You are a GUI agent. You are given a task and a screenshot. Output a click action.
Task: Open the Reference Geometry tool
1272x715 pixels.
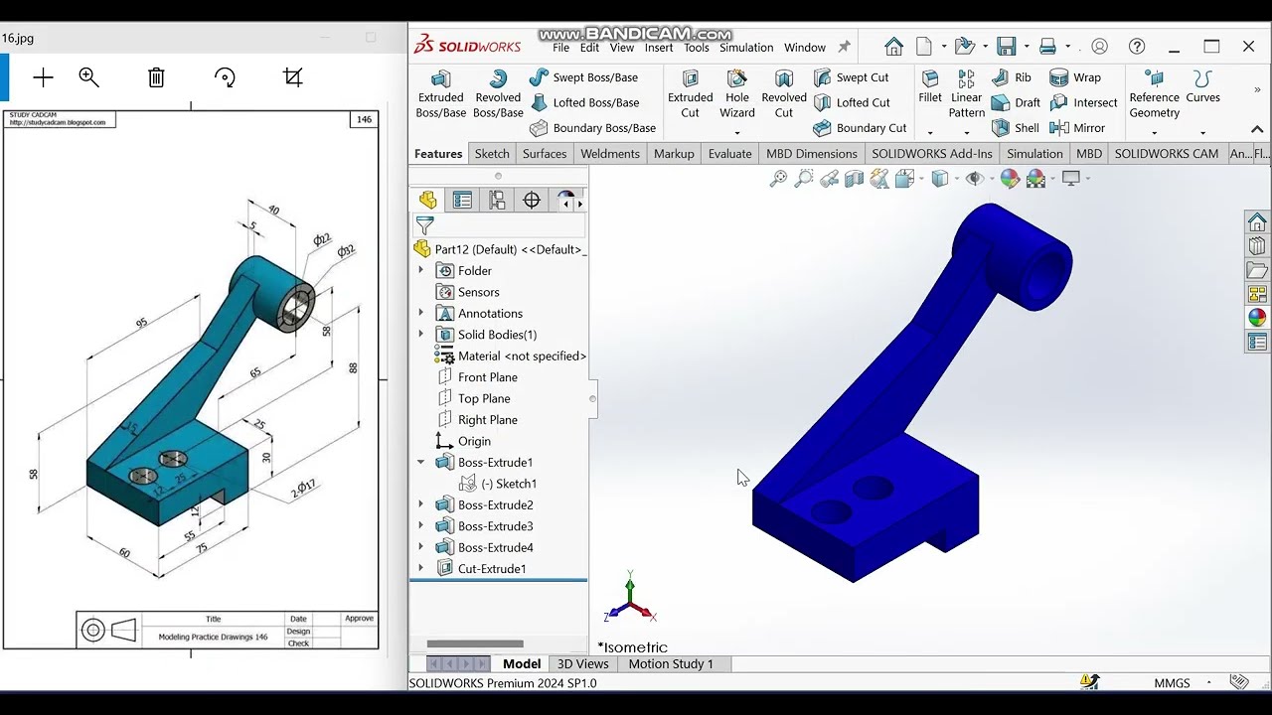[1154, 94]
